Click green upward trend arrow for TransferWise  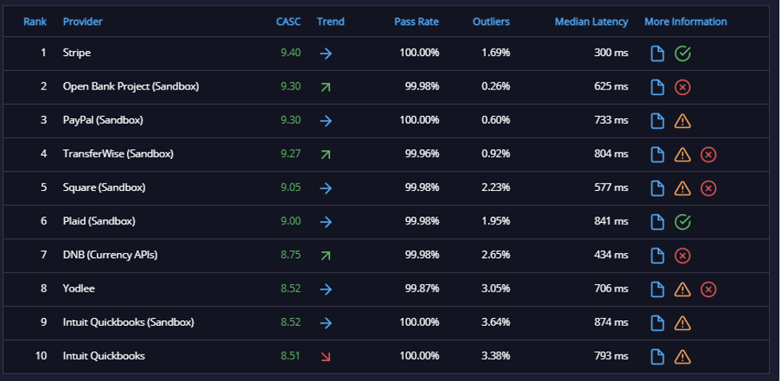[325, 155]
